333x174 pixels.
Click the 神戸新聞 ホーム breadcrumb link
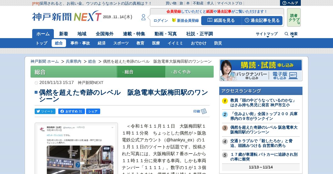point(45,61)
